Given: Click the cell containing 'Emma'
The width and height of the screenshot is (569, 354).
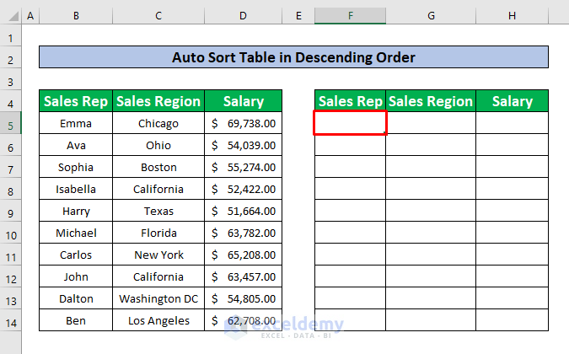Looking at the screenshot, I should point(76,123).
